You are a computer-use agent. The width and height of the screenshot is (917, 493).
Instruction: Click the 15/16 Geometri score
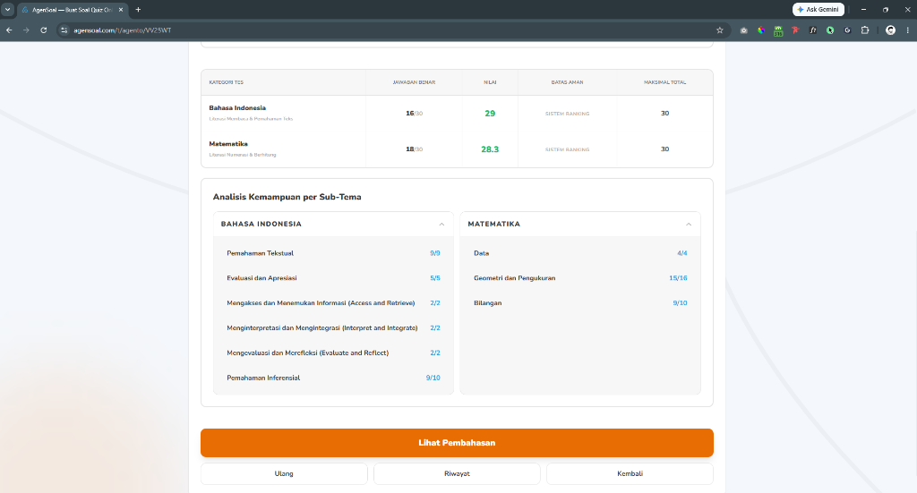click(x=678, y=278)
